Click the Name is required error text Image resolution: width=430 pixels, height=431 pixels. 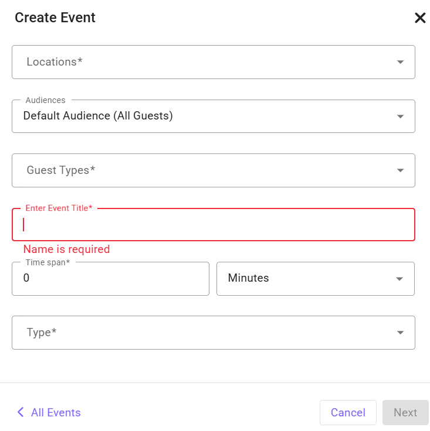tap(67, 249)
